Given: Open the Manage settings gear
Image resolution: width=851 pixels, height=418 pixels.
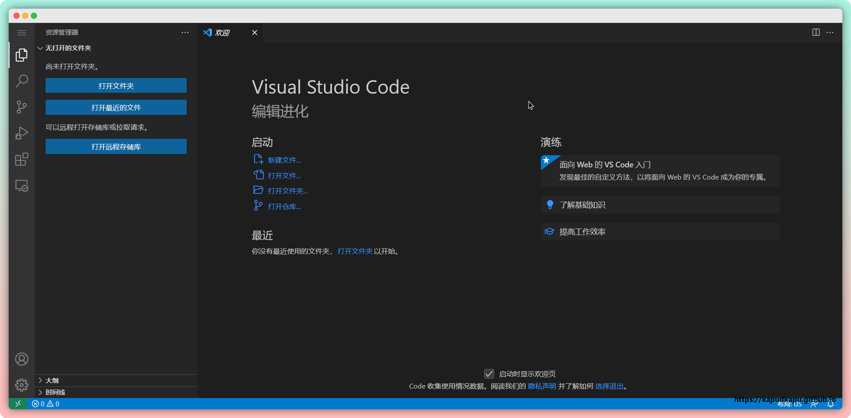Looking at the screenshot, I should point(22,385).
